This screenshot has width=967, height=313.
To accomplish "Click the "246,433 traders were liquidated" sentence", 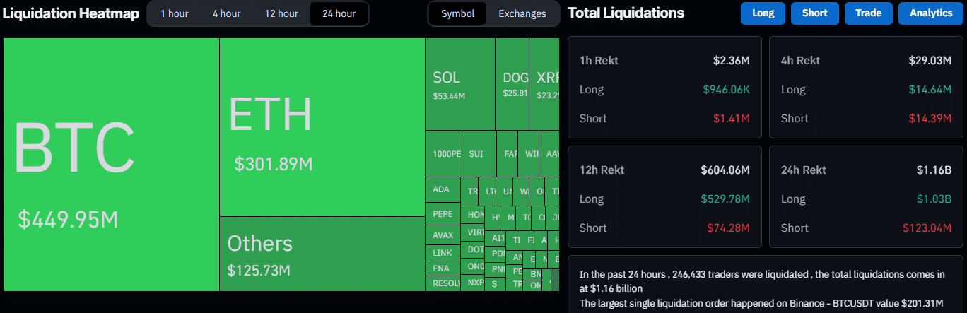I will click(762, 281).
